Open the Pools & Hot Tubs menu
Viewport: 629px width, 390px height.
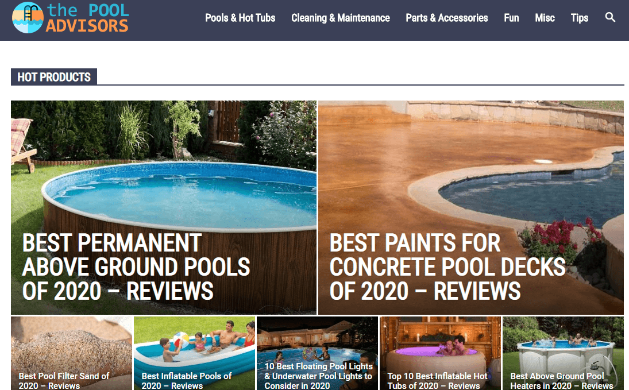[240, 18]
